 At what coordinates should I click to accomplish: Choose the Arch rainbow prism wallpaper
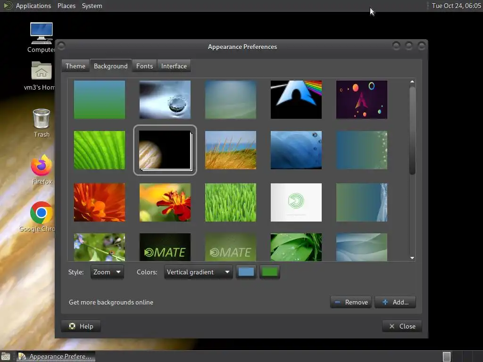pos(296,100)
